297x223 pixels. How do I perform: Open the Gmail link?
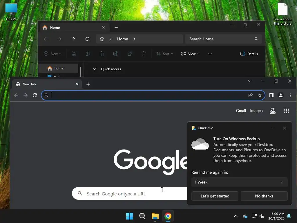point(241,111)
